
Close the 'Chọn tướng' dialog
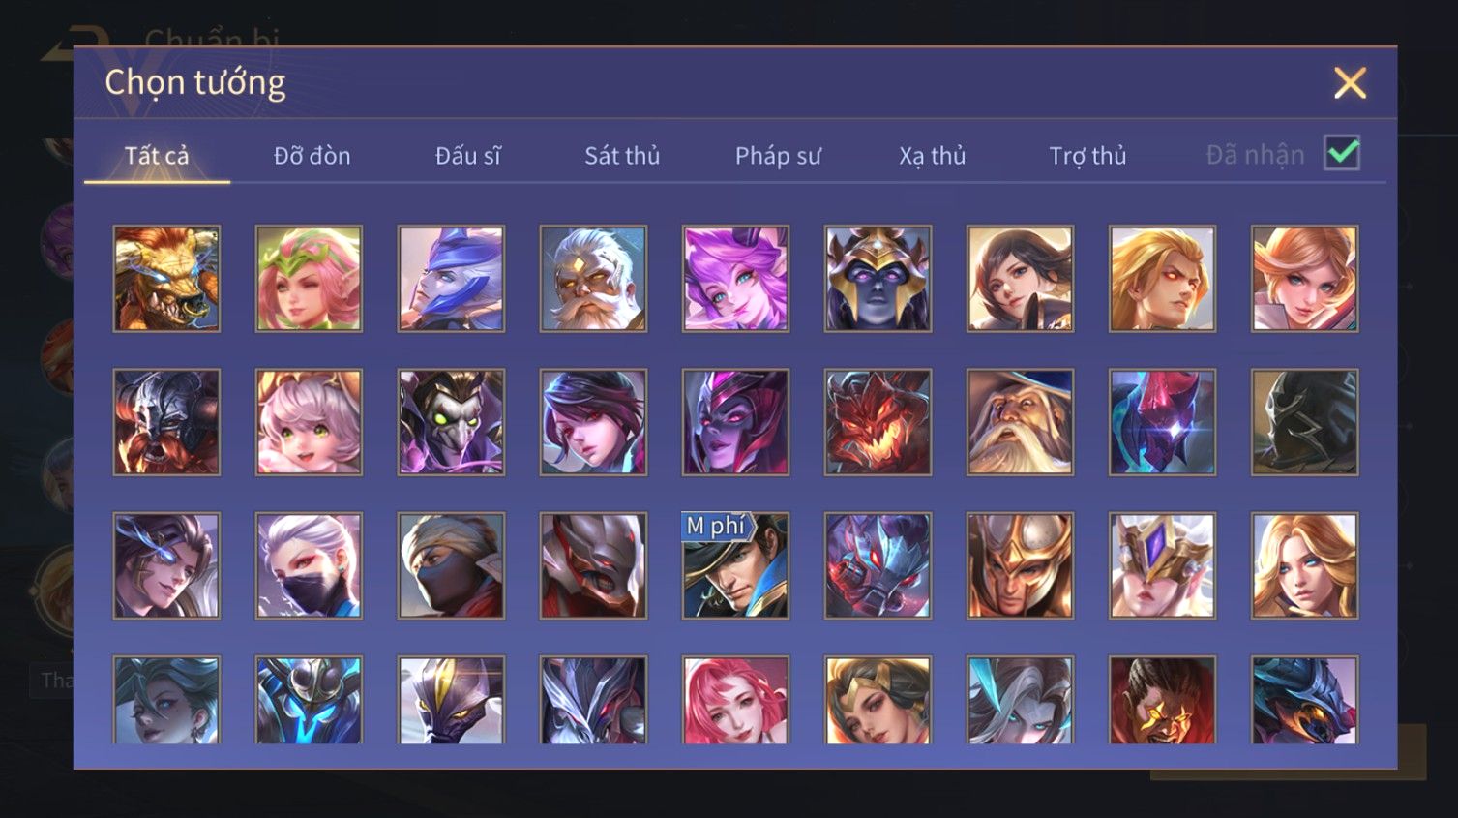[x=1350, y=83]
